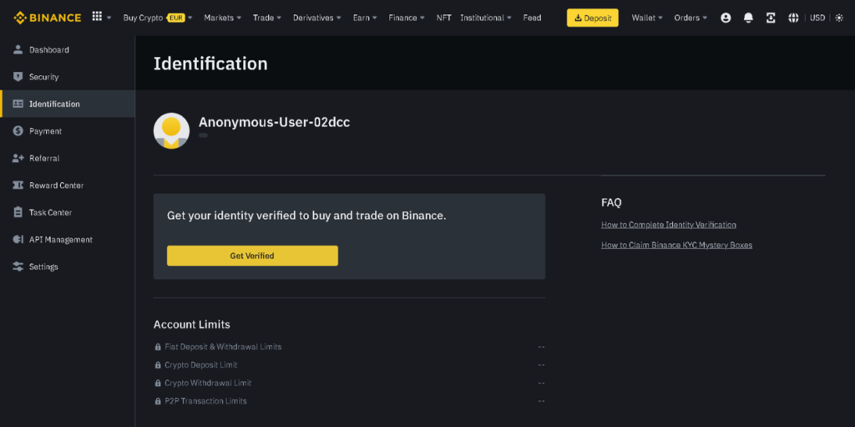Expand the Institutional dropdown menu
Image resolution: width=855 pixels, height=427 pixels.
486,18
